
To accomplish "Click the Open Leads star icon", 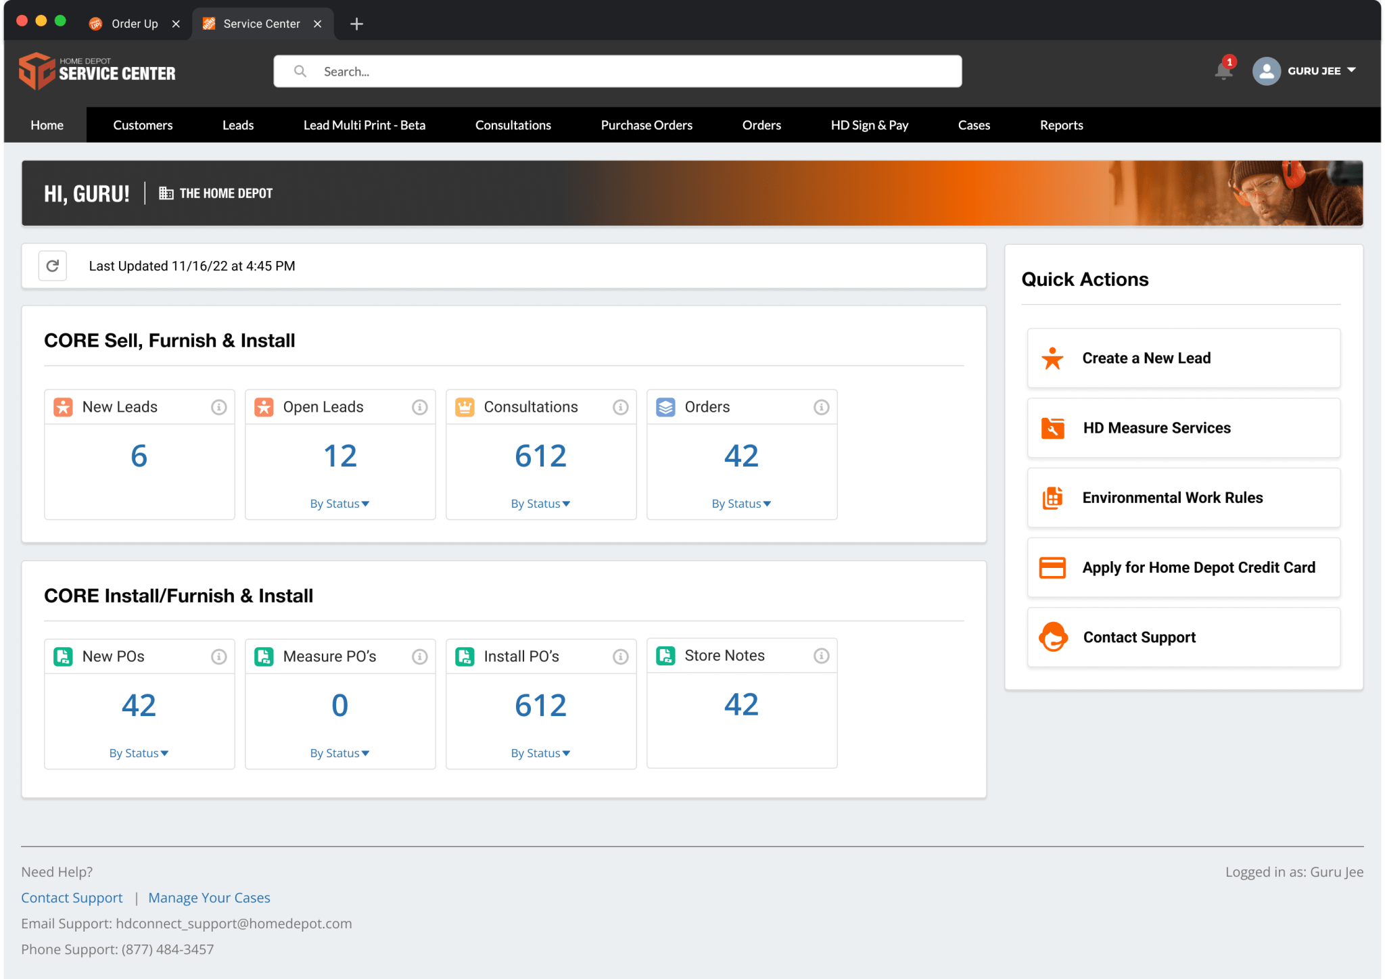I will [x=264, y=407].
